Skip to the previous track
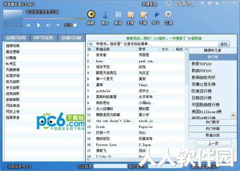The width and height of the screenshot is (240, 171). click(x=28, y=25)
